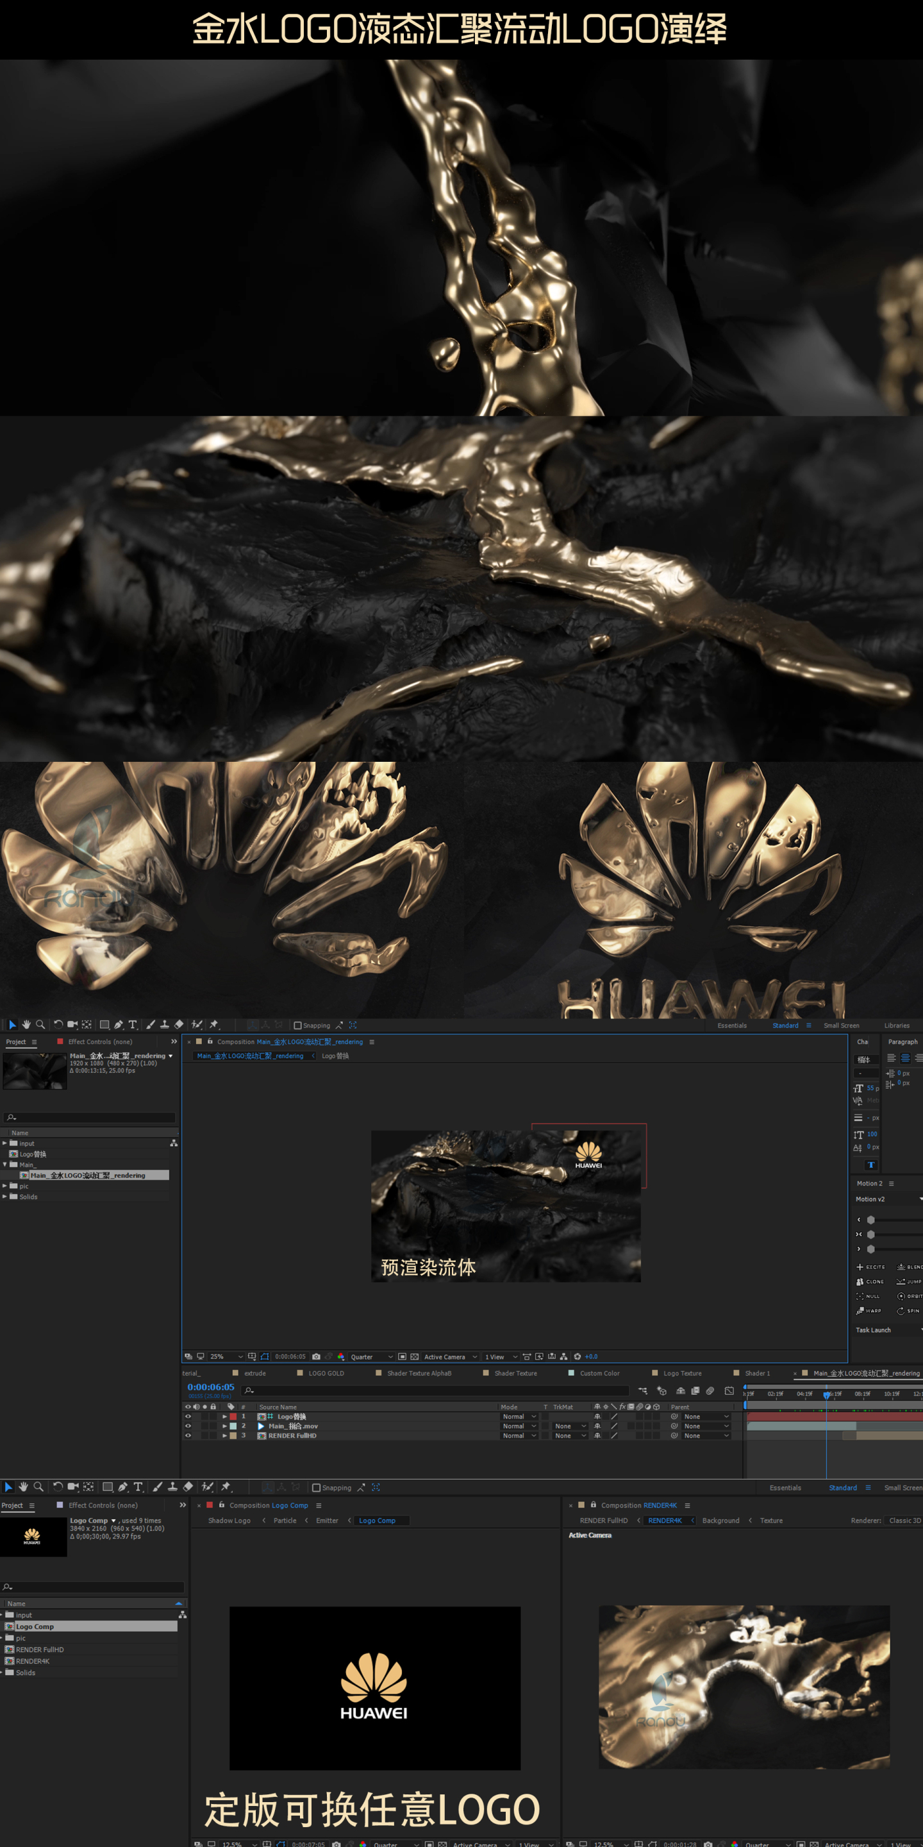
Task: Click the Graph Editor icon in the timeline
Action: [x=729, y=1391]
